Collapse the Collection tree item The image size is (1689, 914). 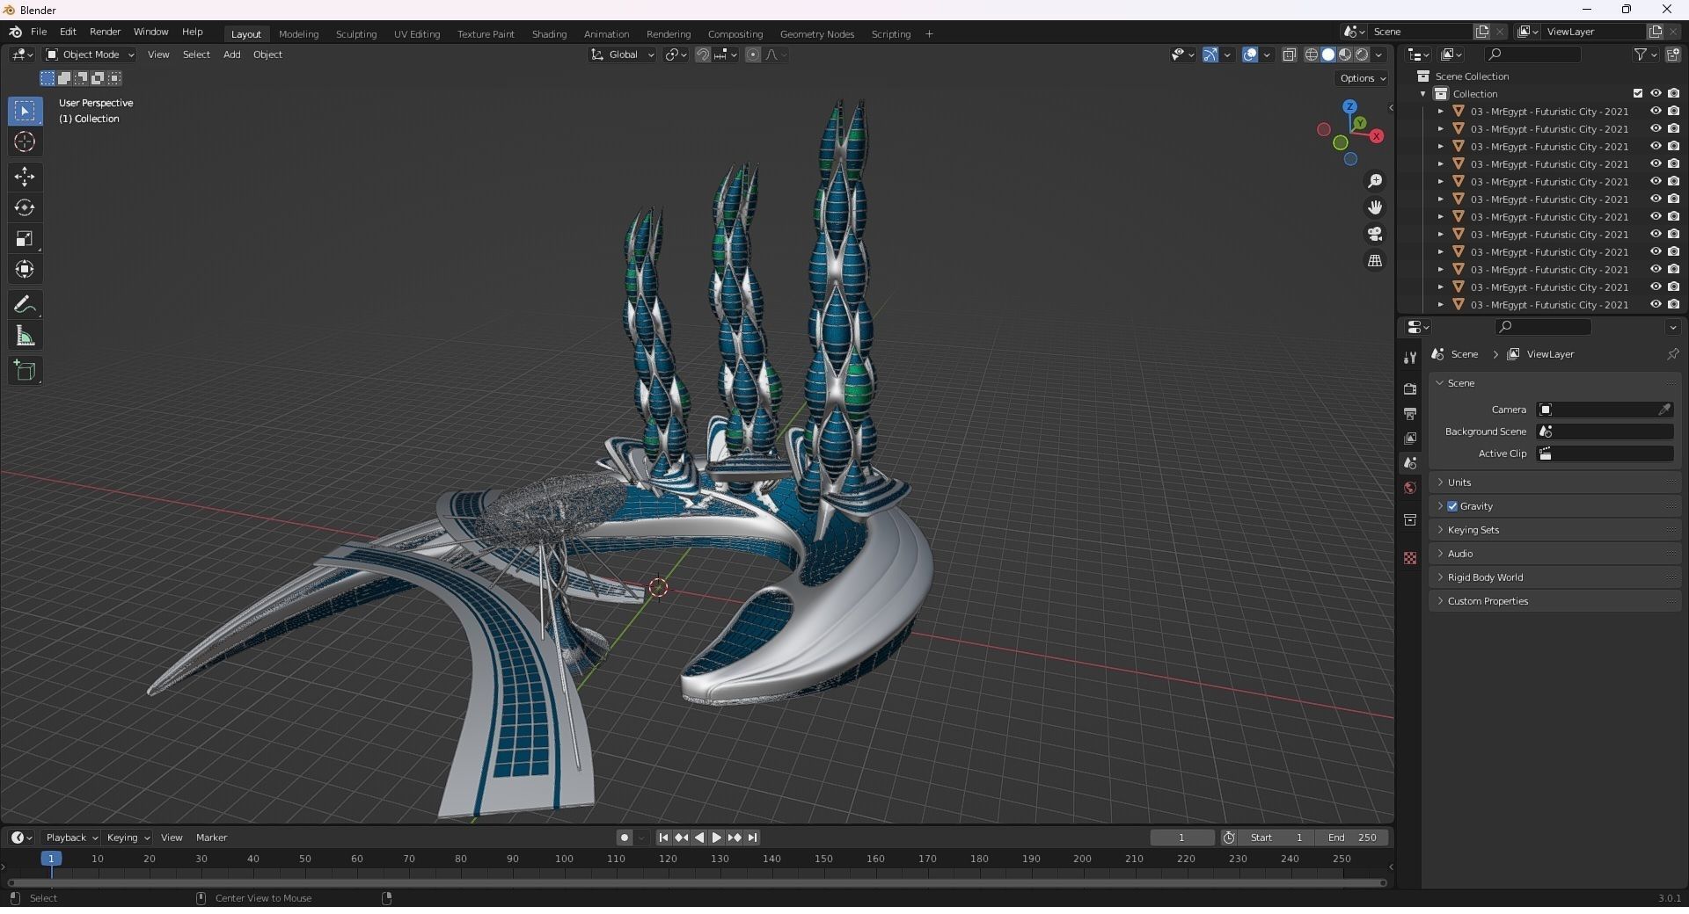pyautogui.click(x=1422, y=94)
